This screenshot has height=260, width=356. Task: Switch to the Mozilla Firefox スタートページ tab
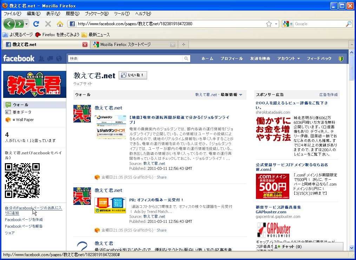tap(134, 45)
